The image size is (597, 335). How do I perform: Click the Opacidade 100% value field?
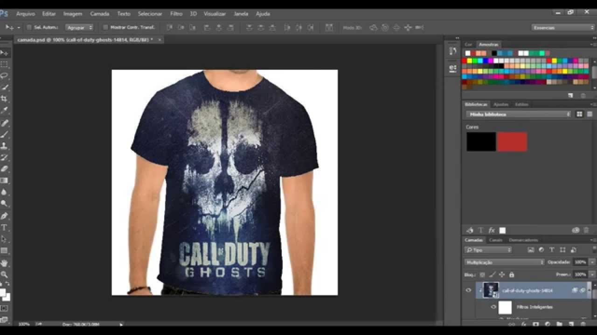(580, 262)
